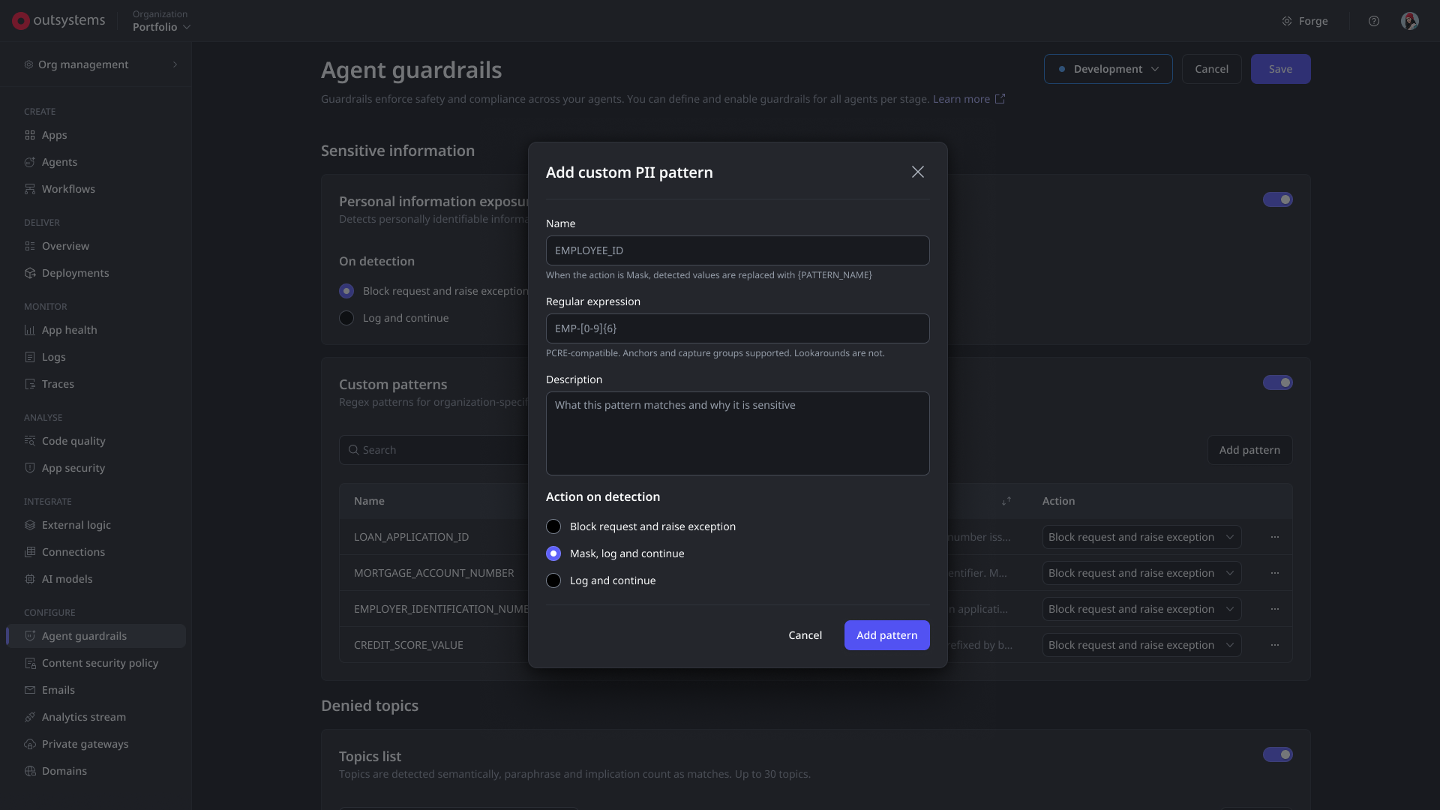Open Forge marketplace

point(1305,21)
